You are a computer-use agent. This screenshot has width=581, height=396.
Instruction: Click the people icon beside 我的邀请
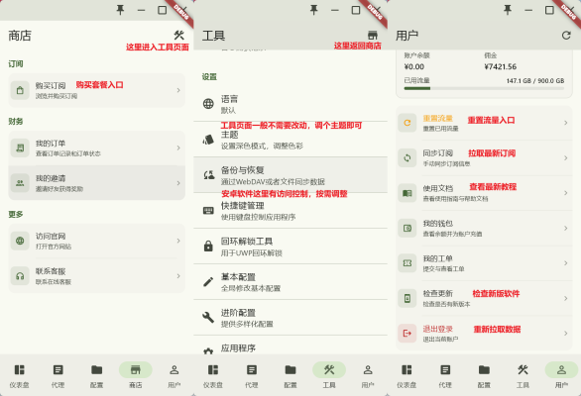pos(20,183)
